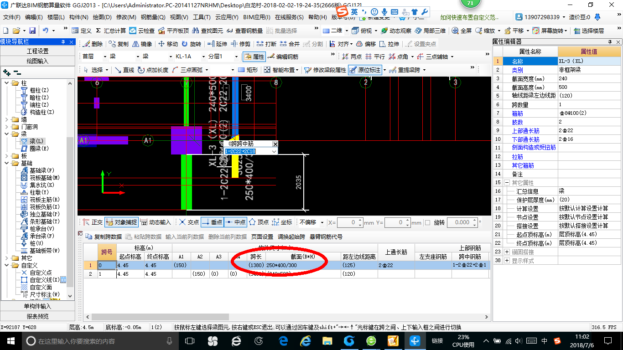Open 定义 definition tool
Image resolution: width=623 pixels, height=350 pixels.
coord(82,31)
